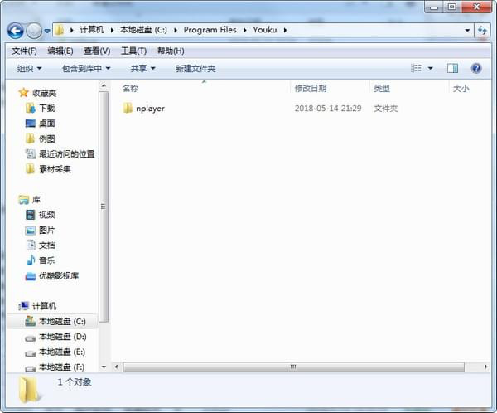This screenshot has height=413, width=497.
Task: Click the folder icon in the address bar
Action: pos(59,30)
